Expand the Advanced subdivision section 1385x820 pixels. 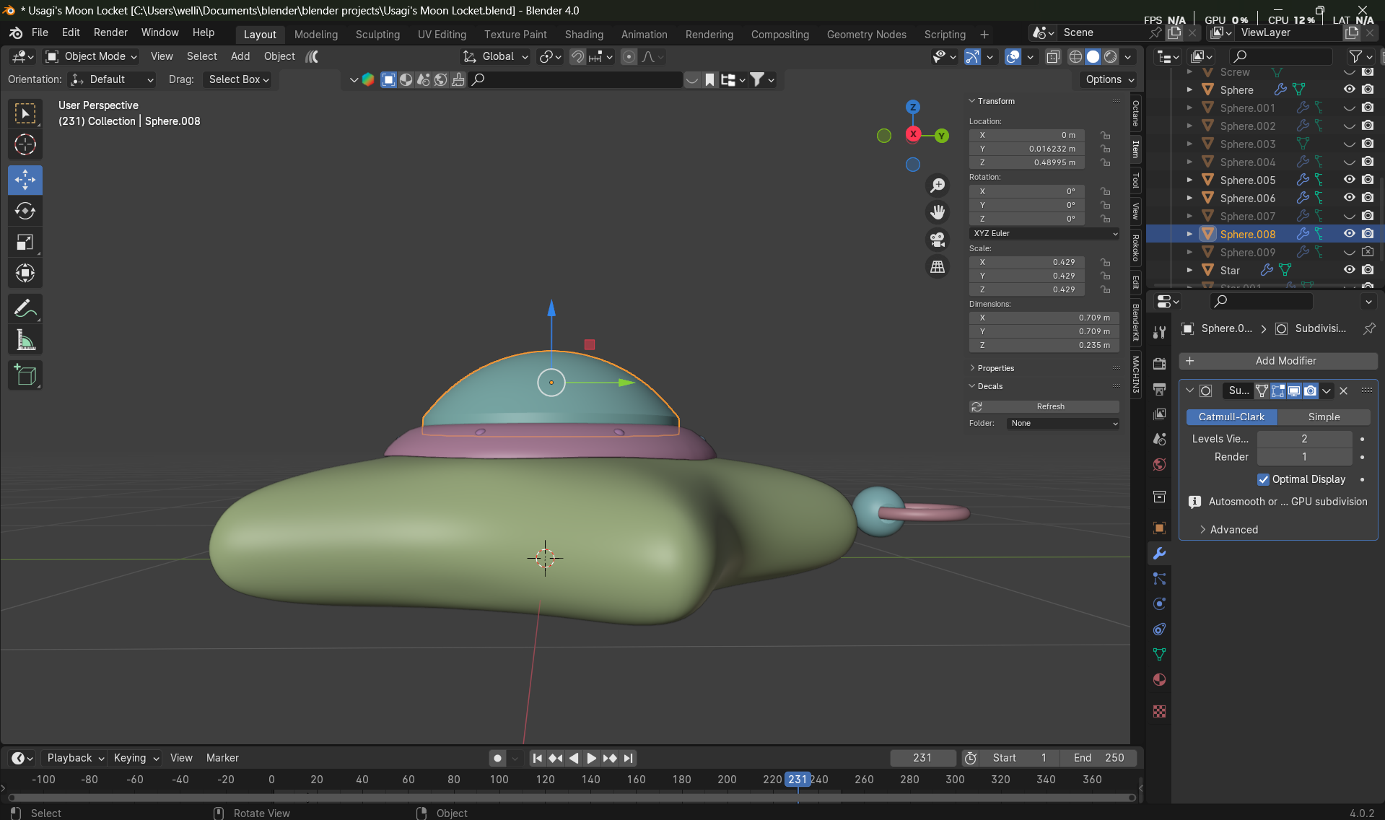(x=1233, y=530)
